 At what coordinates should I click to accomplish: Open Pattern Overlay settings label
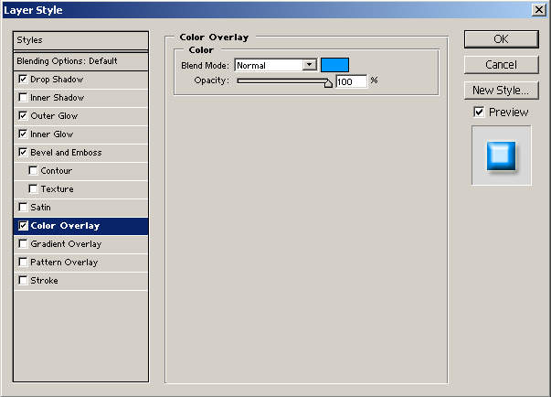click(64, 263)
